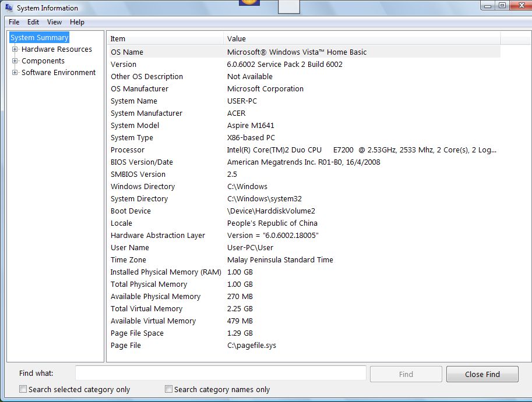Click the American Megatrends BIOS value
The height and width of the screenshot is (402, 532).
304,162
